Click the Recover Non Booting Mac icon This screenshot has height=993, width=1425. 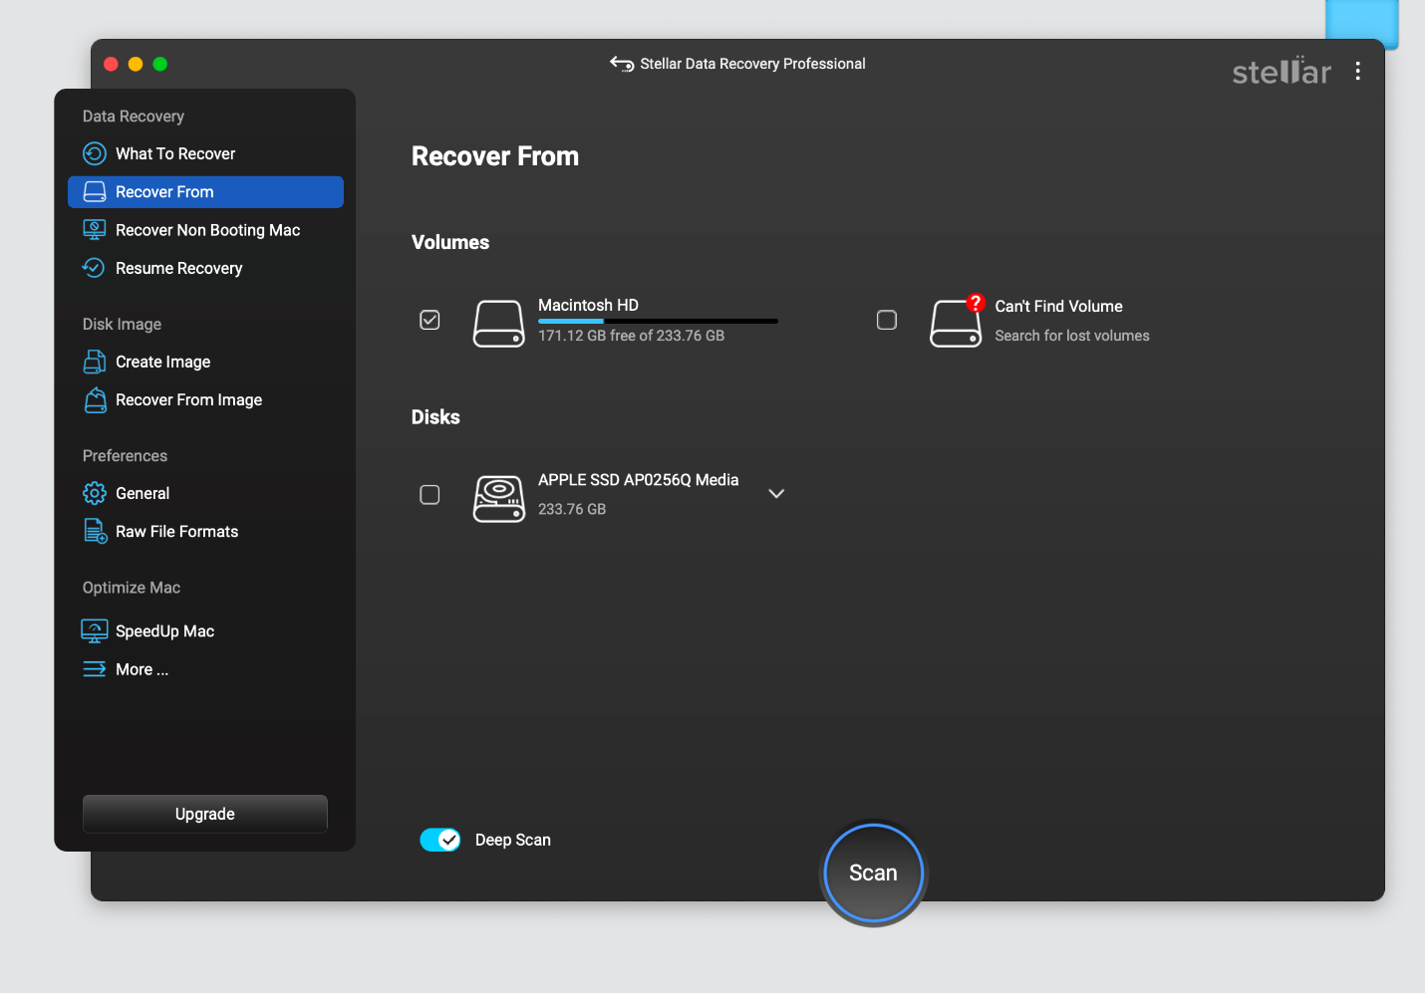coord(94,230)
